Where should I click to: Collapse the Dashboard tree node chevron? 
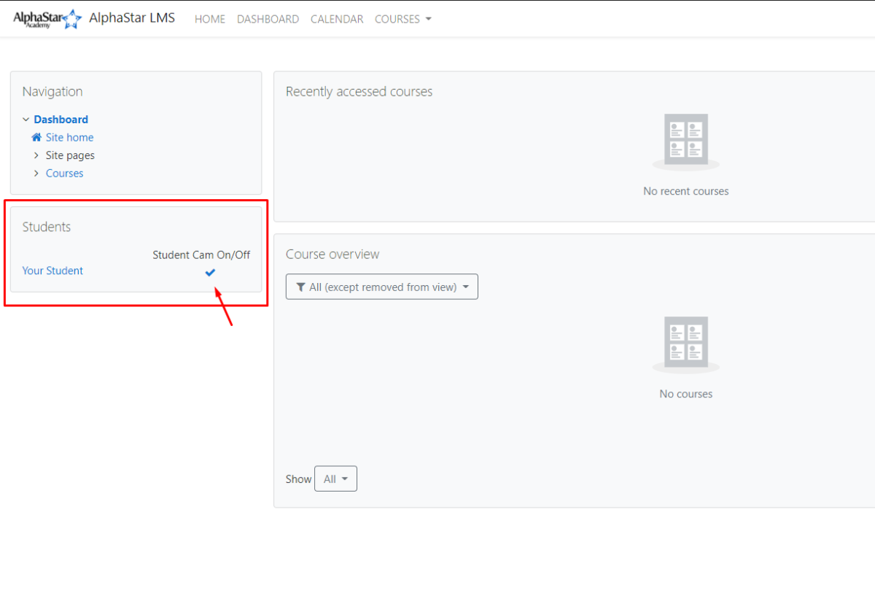pyautogui.click(x=26, y=120)
